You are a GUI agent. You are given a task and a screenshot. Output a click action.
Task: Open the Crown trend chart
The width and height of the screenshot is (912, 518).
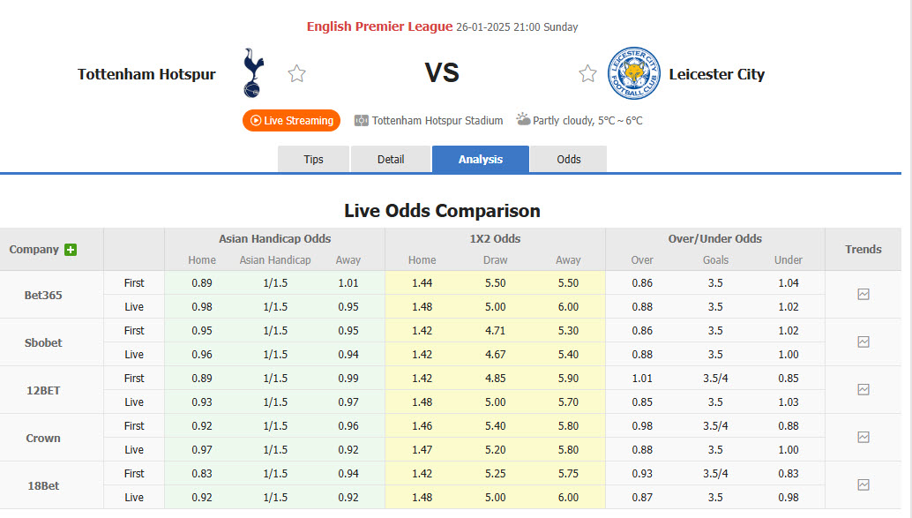tap(863, 437)
